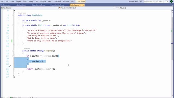Screen dimensions: 174x98
Task: Open the Extensions menu
Action: 57,1
